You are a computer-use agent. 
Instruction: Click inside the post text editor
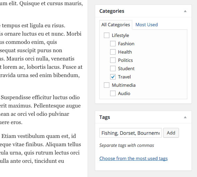(42, 82)
